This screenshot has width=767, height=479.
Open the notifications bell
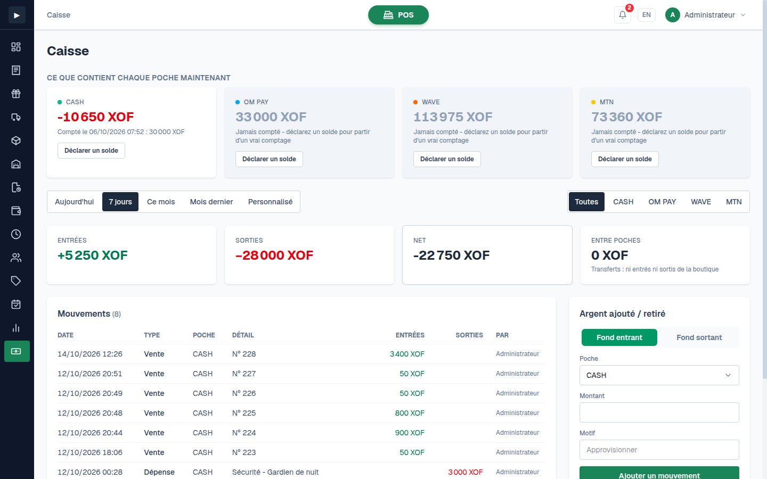pos(623,15)
